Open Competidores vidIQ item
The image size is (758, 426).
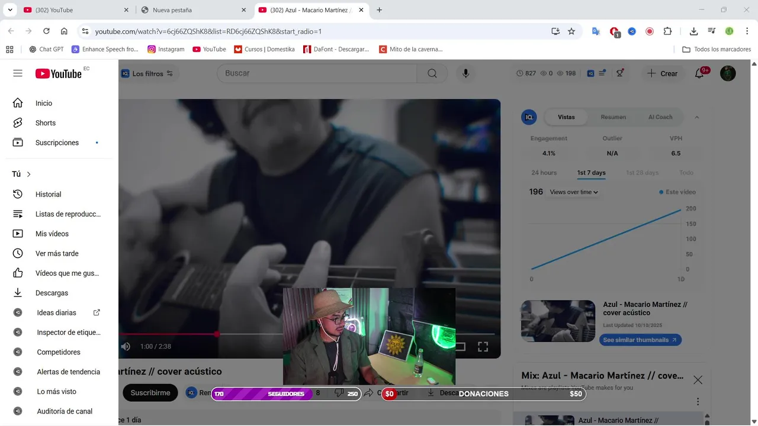coord(59,352)
